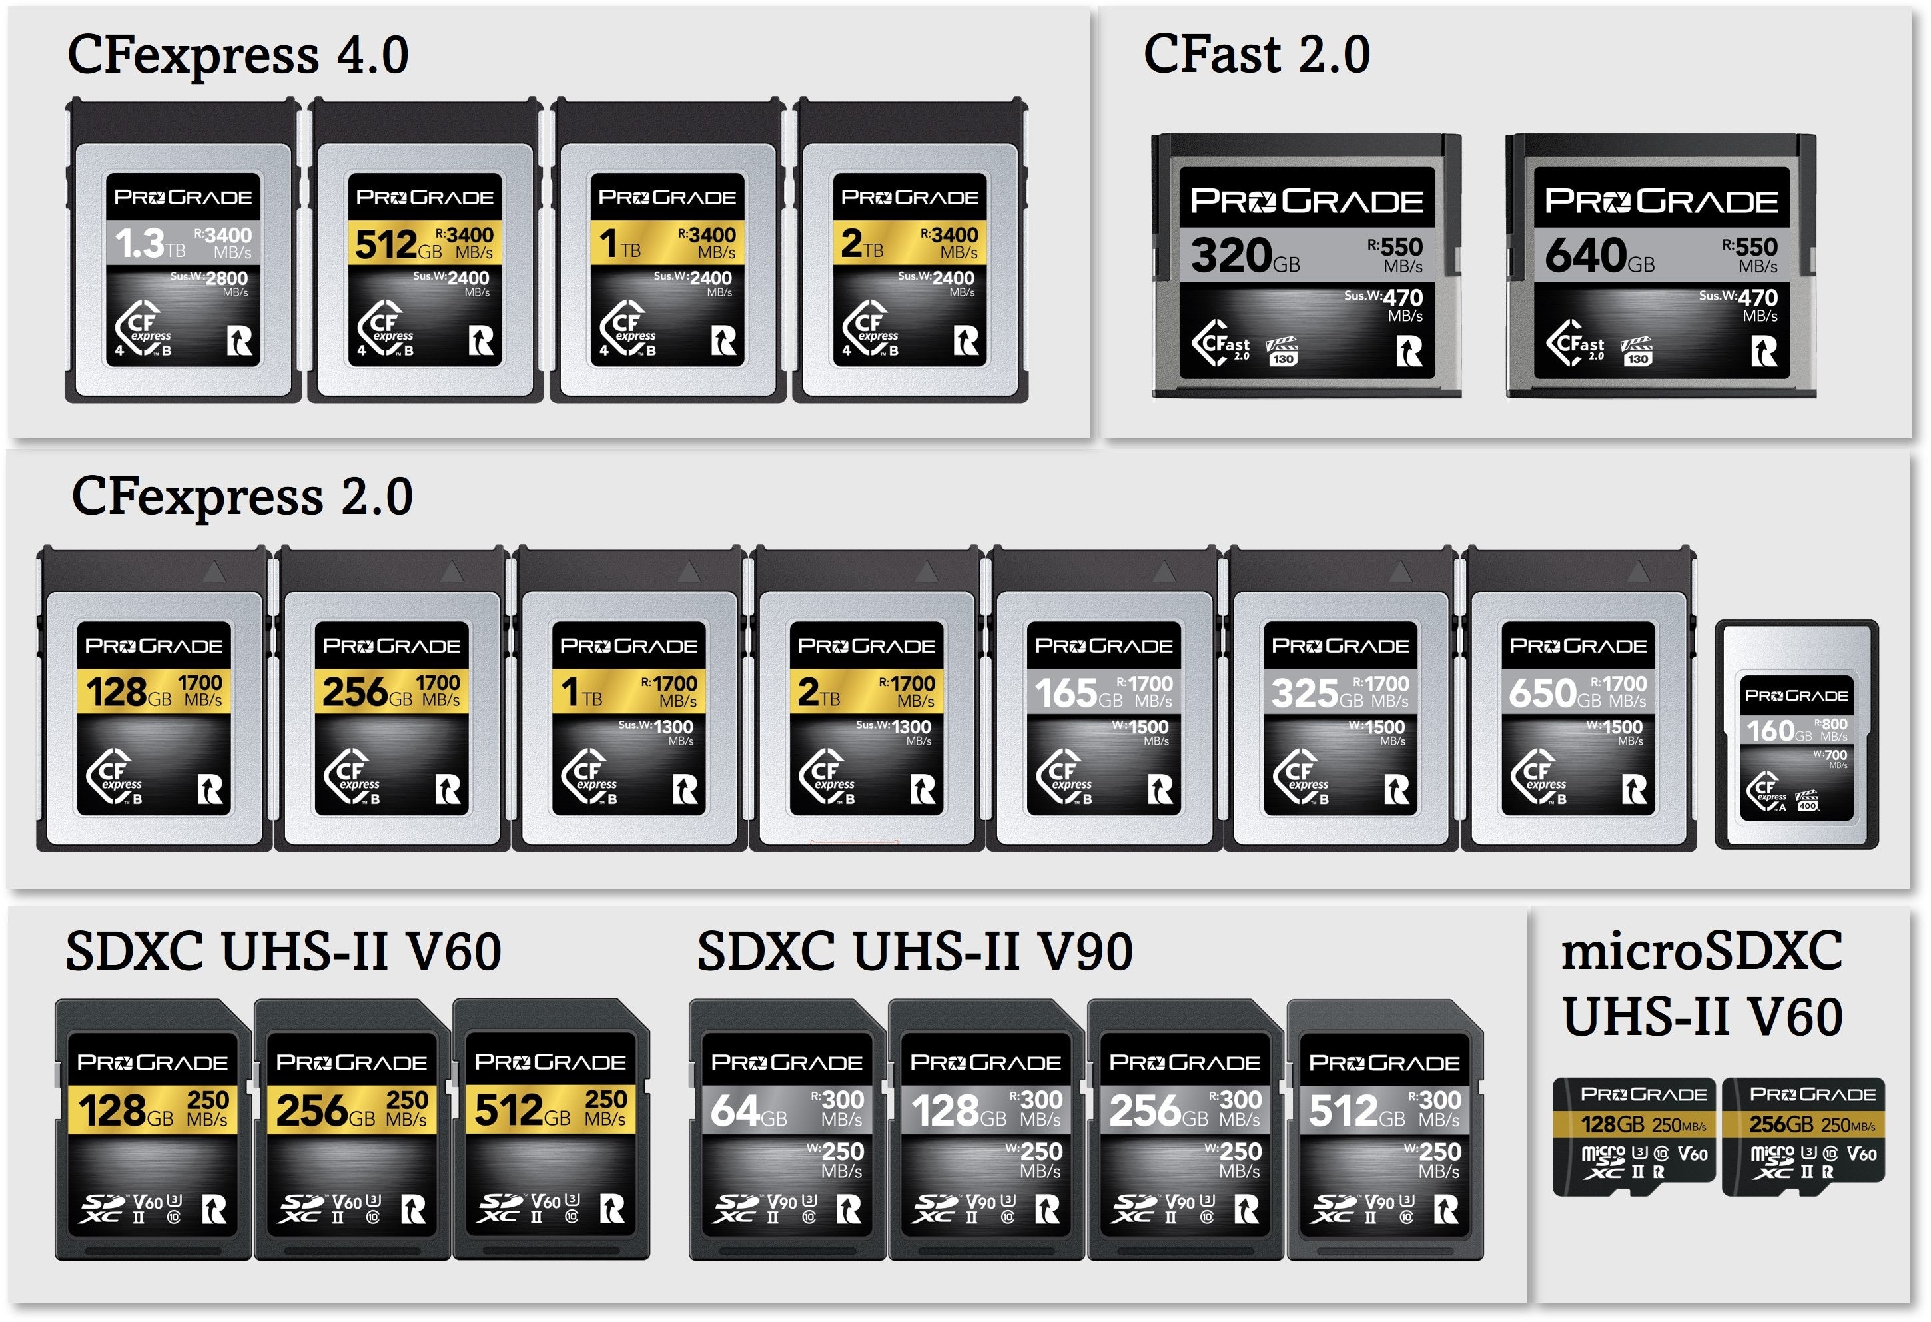Click the 640GB CFast 2.0 card
This screenshot has height=1322, width=1931.
click(1660, 266)
